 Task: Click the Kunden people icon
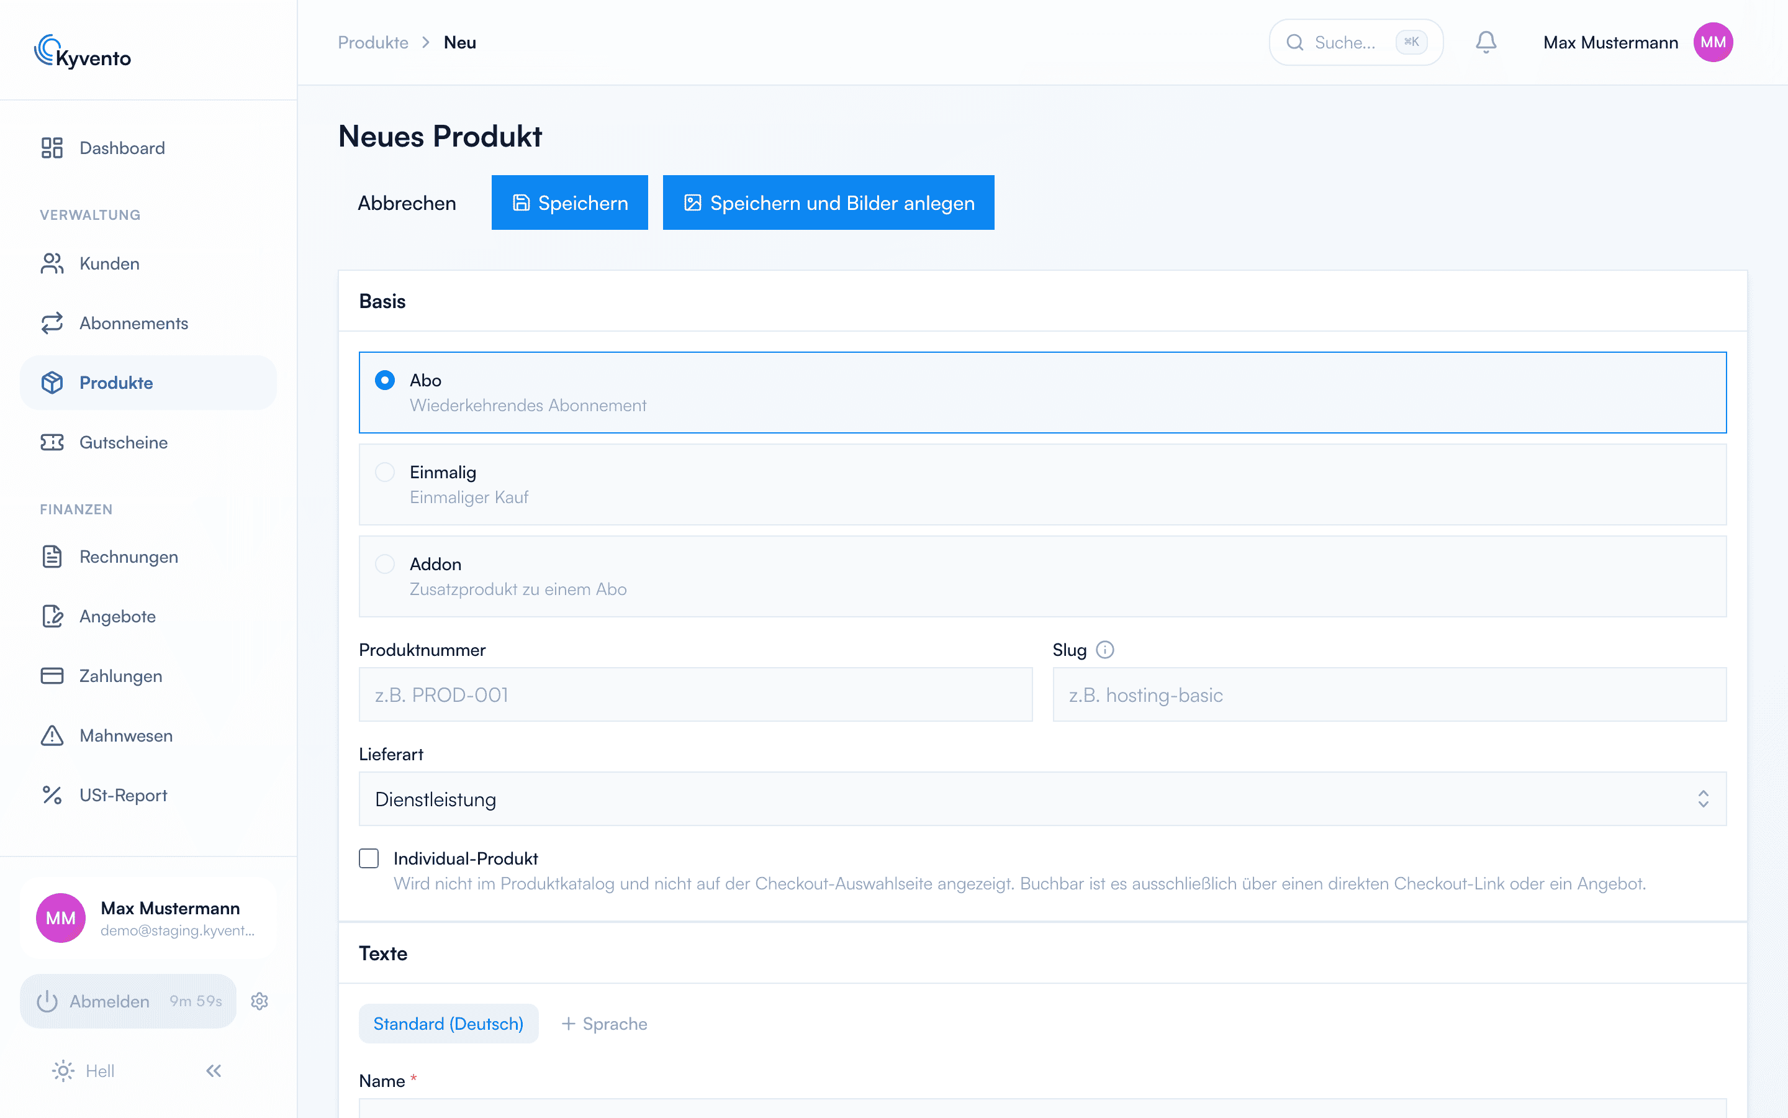(52, 263)
